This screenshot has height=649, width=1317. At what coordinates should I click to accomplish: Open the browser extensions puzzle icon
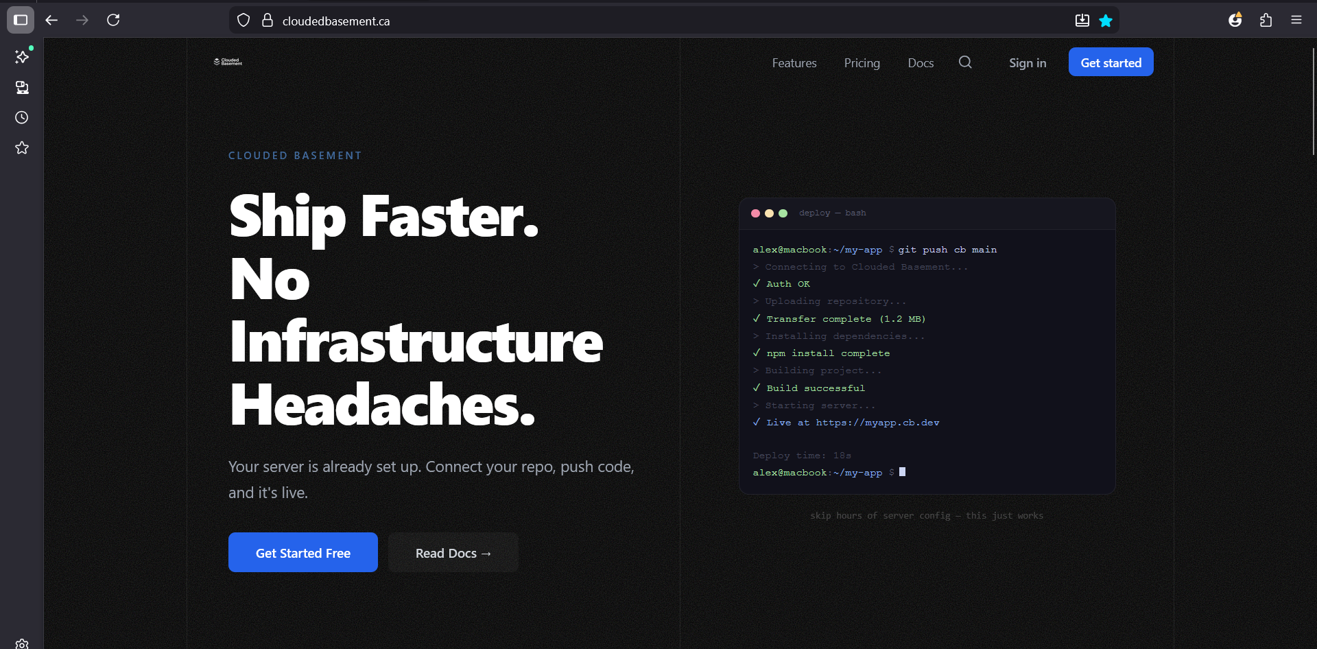pyautogui.click(x=1266, y=20)
